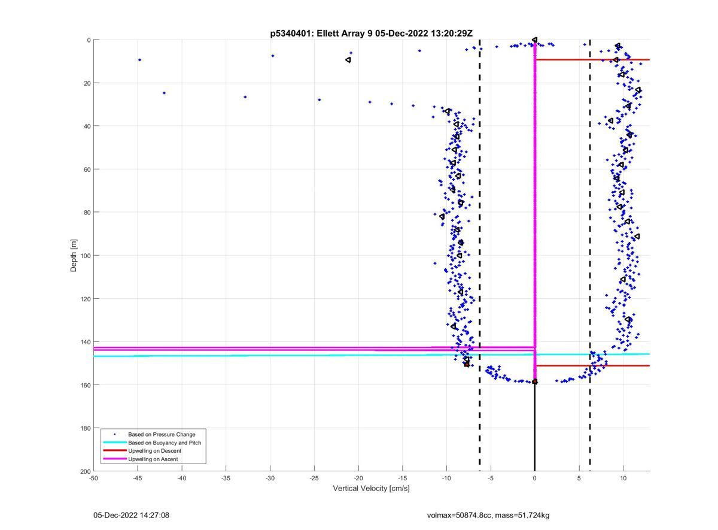Click the timestamp '05-Dec-2022 14:27:08'

click(131, 516)
